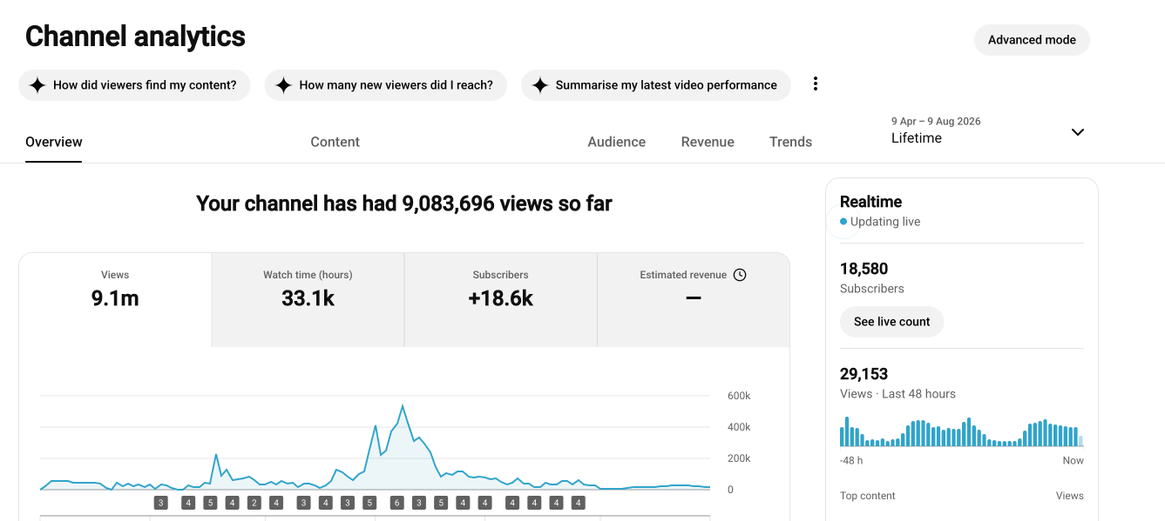Click the Advanced mode button
This screenshot has width=1165, height=521.
[1032, 40]
